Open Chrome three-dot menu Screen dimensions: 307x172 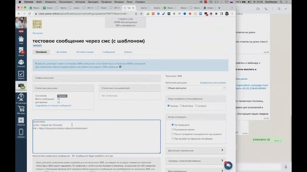tap(232, 14)
